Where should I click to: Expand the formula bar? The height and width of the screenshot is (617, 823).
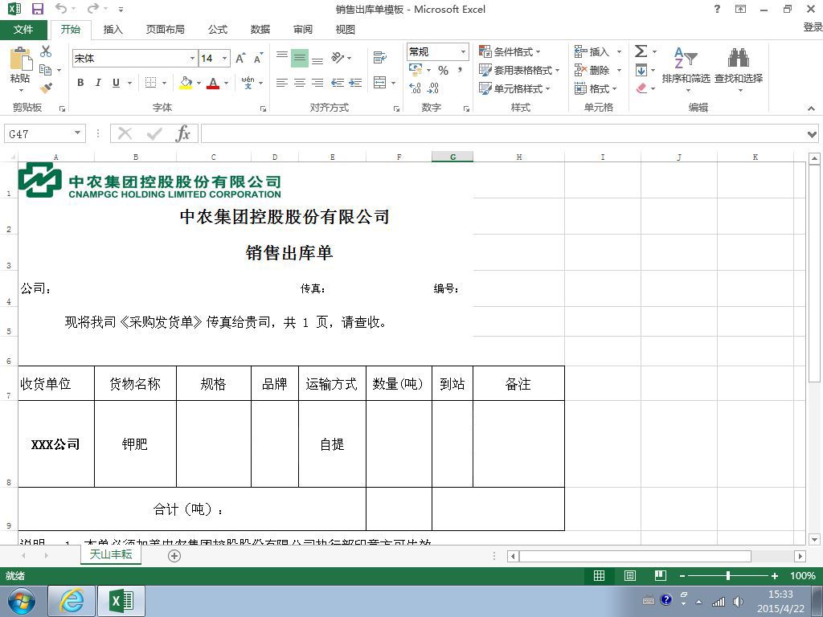(x=812, y=134)
